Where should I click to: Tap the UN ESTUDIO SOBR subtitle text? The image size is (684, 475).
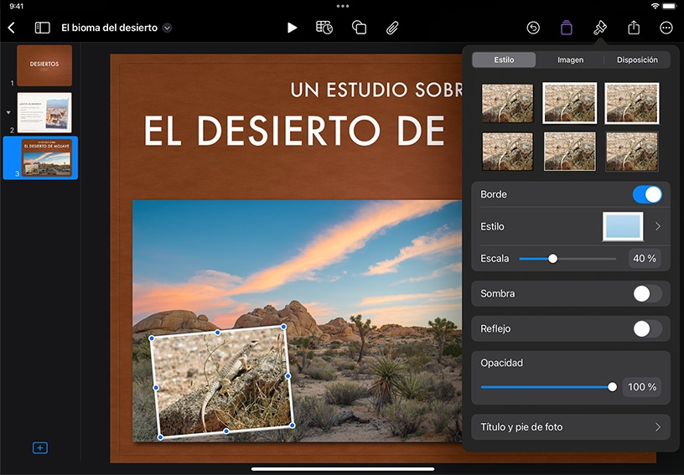click(376, 90)
